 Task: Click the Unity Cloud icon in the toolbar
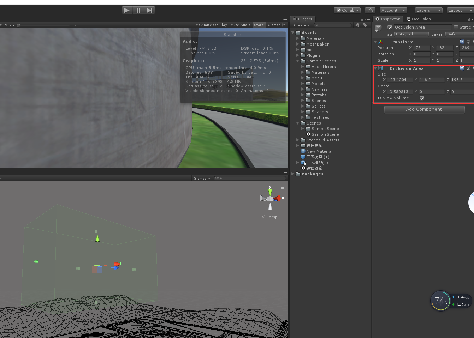[x=370, y=10]
